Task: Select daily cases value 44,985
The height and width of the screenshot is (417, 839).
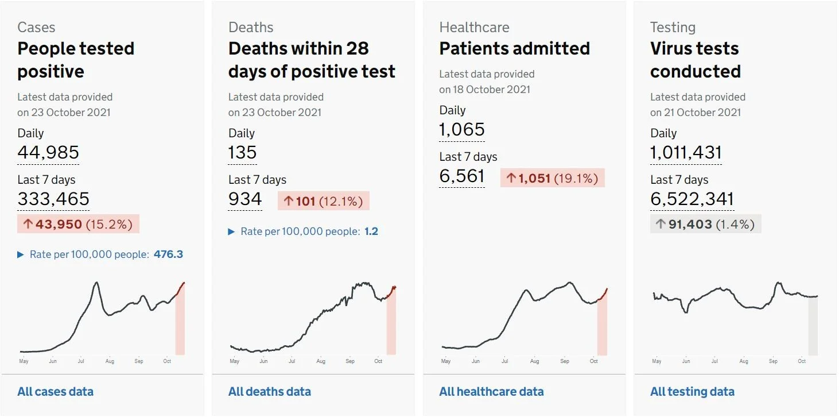Action: pyautogui.click(x=48, y=153)
